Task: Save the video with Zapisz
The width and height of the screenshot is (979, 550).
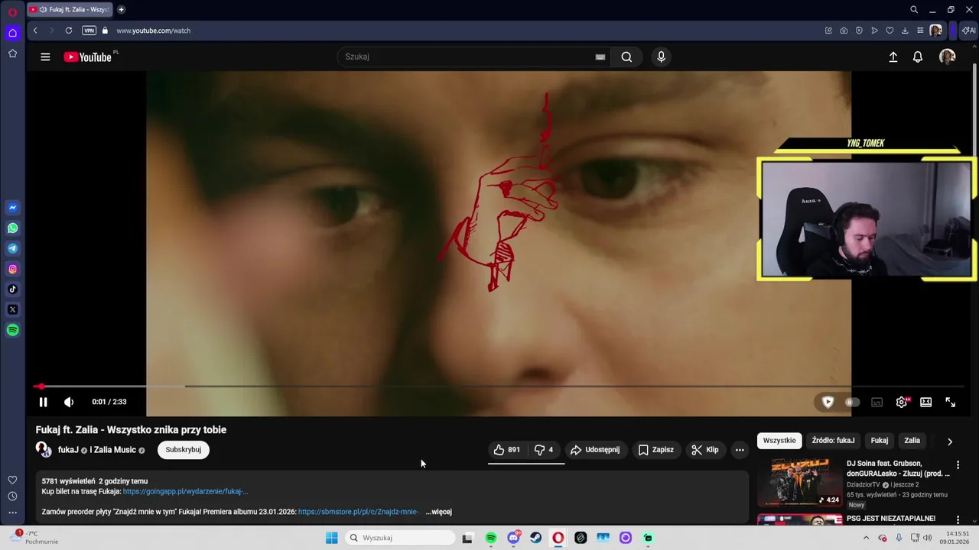Action: (655, 450)
